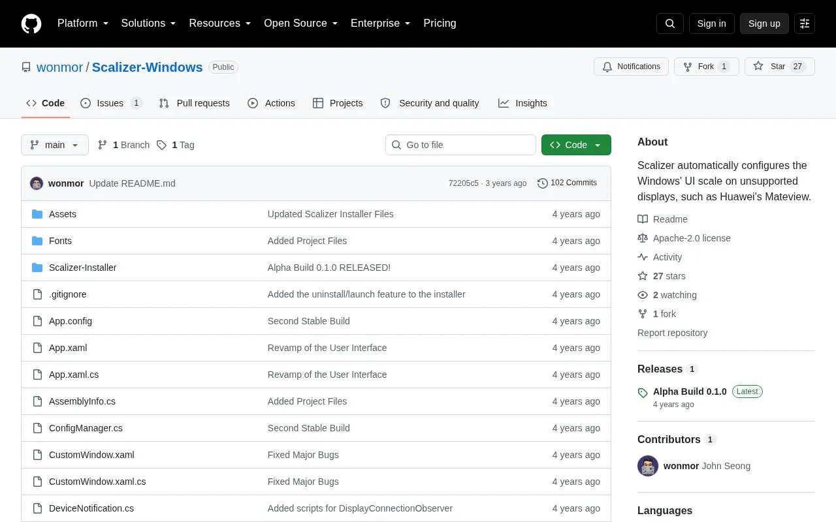Open the Projects tab
Viewport: 836px width, 522px height.
point(338,103)
